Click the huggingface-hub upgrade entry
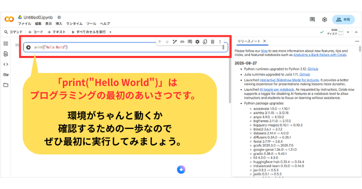 coord(279,162)
